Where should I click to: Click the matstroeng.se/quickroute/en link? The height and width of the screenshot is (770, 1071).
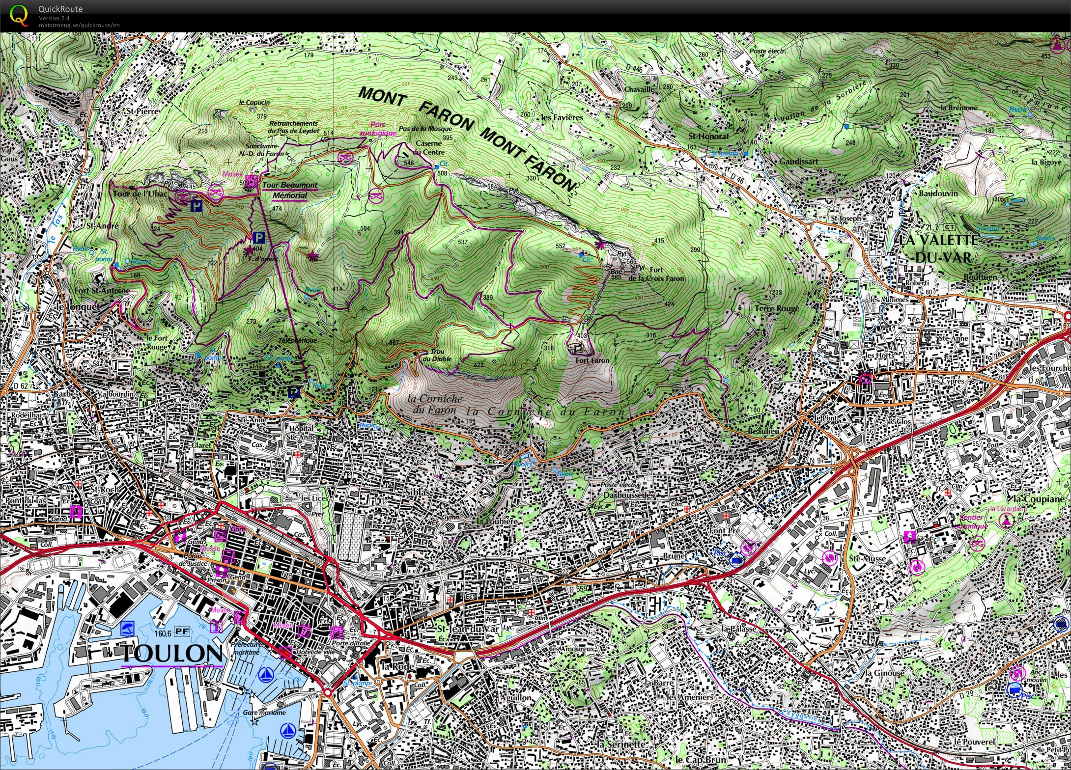tap(79, 26)
